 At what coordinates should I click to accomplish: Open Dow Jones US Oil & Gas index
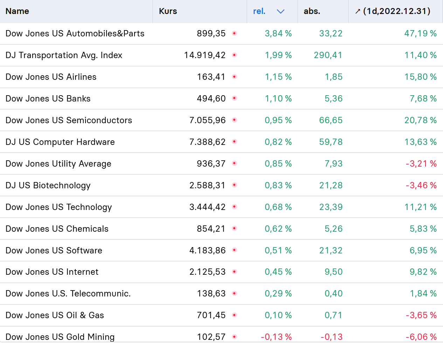pyautogui.click(x=55, y=315)
